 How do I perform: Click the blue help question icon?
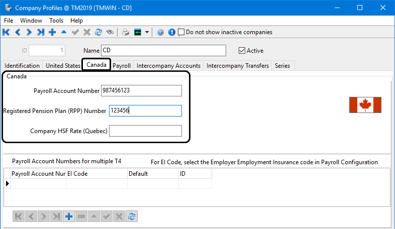click(161, 32)
